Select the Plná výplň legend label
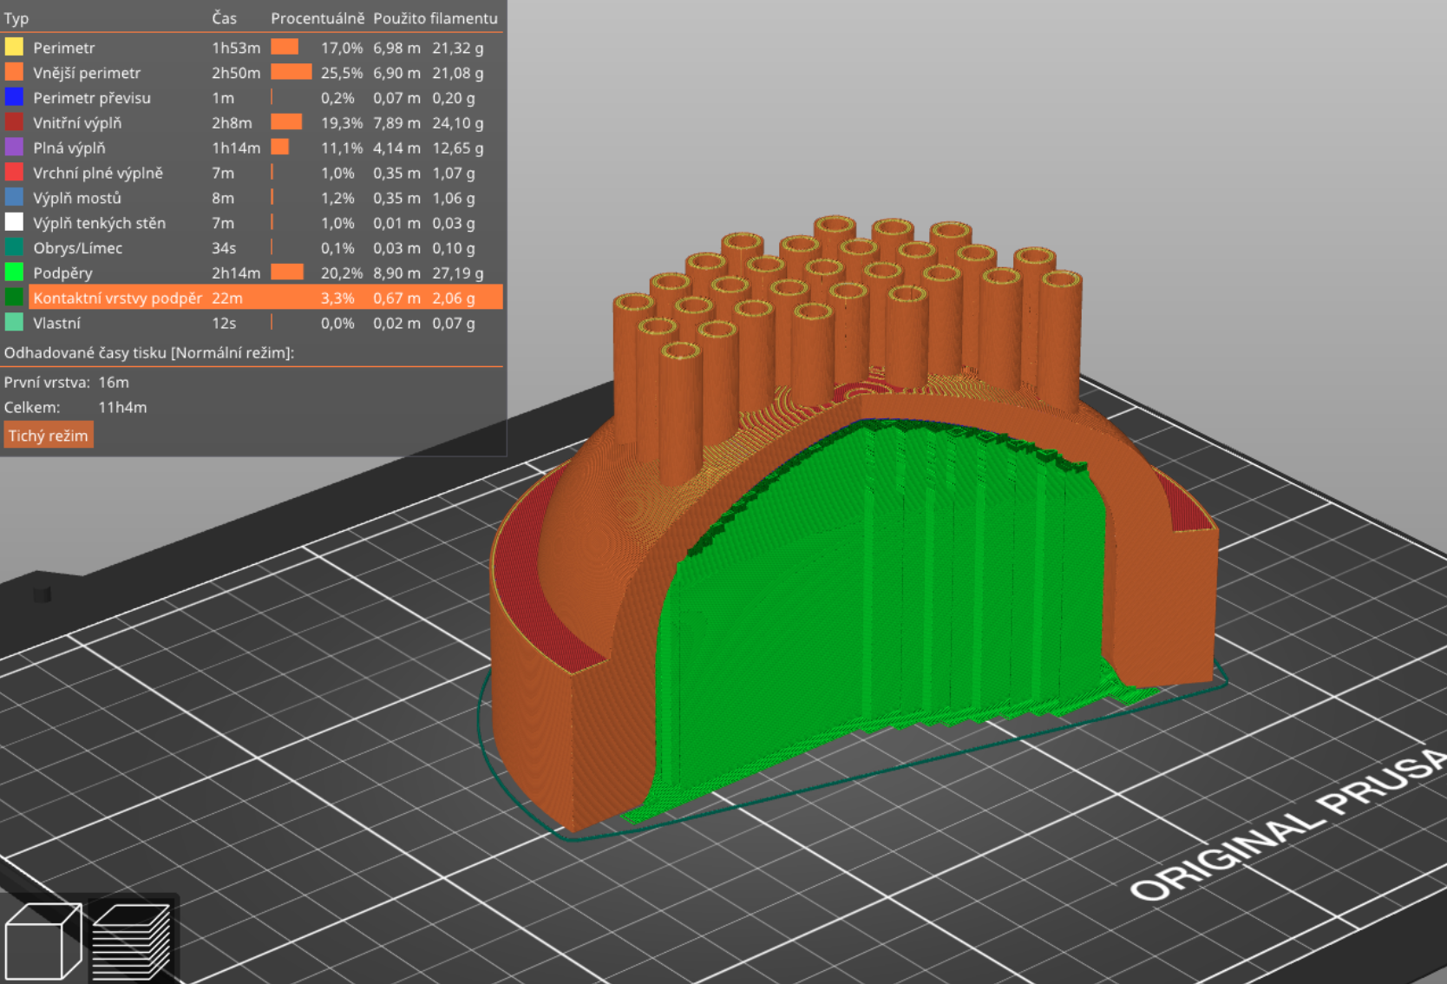This screenshot has width=1447, height=984. click(69, 148)
